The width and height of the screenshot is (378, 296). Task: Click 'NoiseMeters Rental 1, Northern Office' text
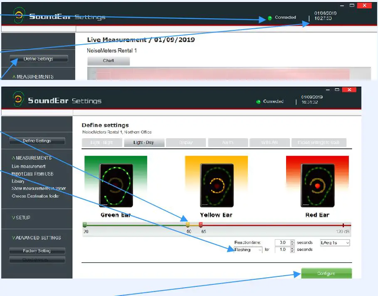117,132
